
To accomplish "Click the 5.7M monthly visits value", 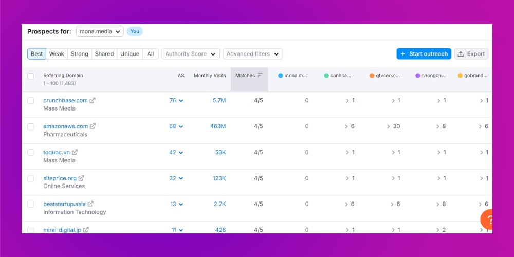I will pos(219,100).
